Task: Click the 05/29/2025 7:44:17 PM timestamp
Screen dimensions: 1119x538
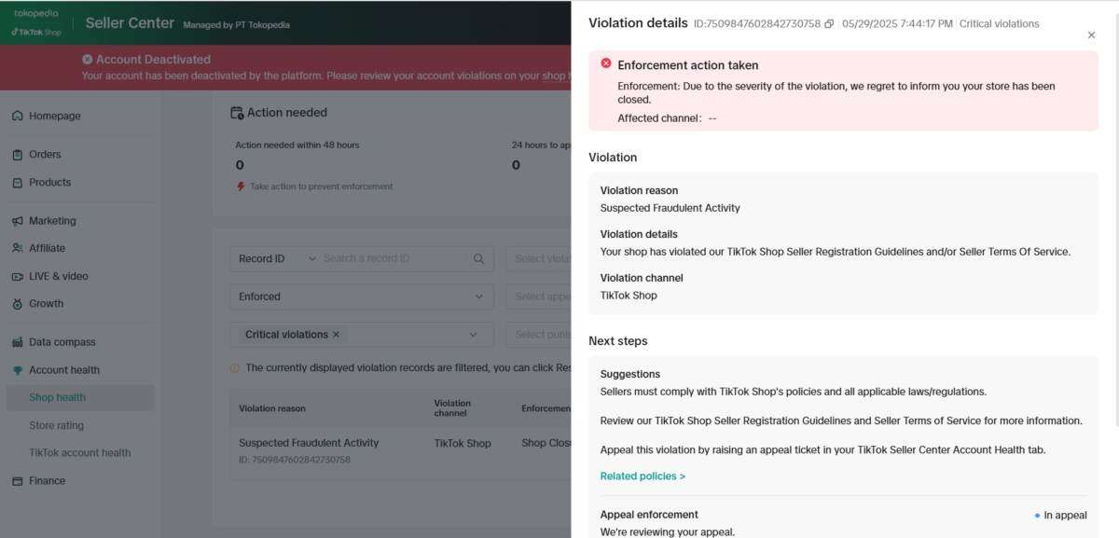Action: (897, 24)
